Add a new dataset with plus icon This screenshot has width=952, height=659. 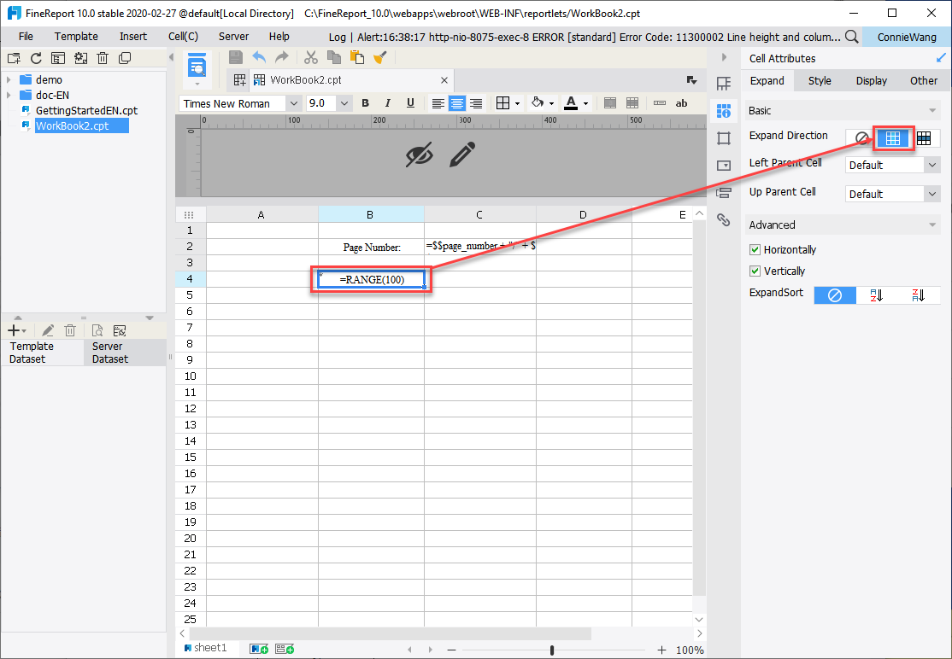tap(14, 329)
